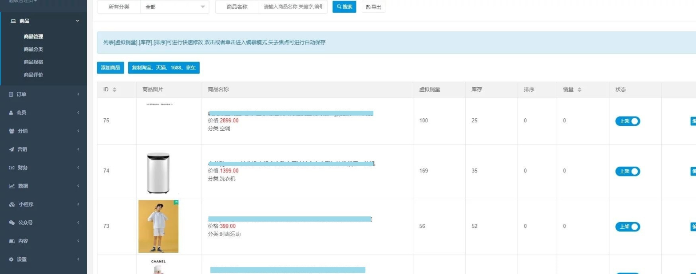Click the 营销 paper-plane icon in sidebar
This screenshot has height=274, width=696.
point(12,149)
